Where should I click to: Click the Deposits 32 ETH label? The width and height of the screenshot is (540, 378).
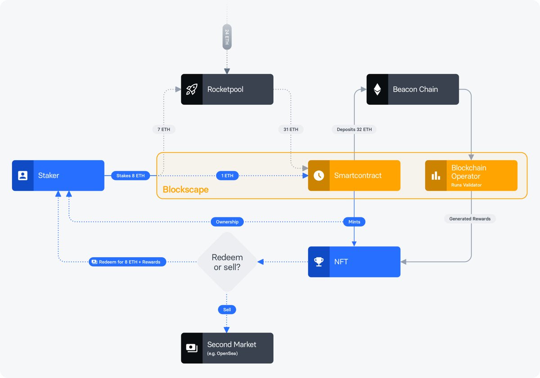click(354, 129)
